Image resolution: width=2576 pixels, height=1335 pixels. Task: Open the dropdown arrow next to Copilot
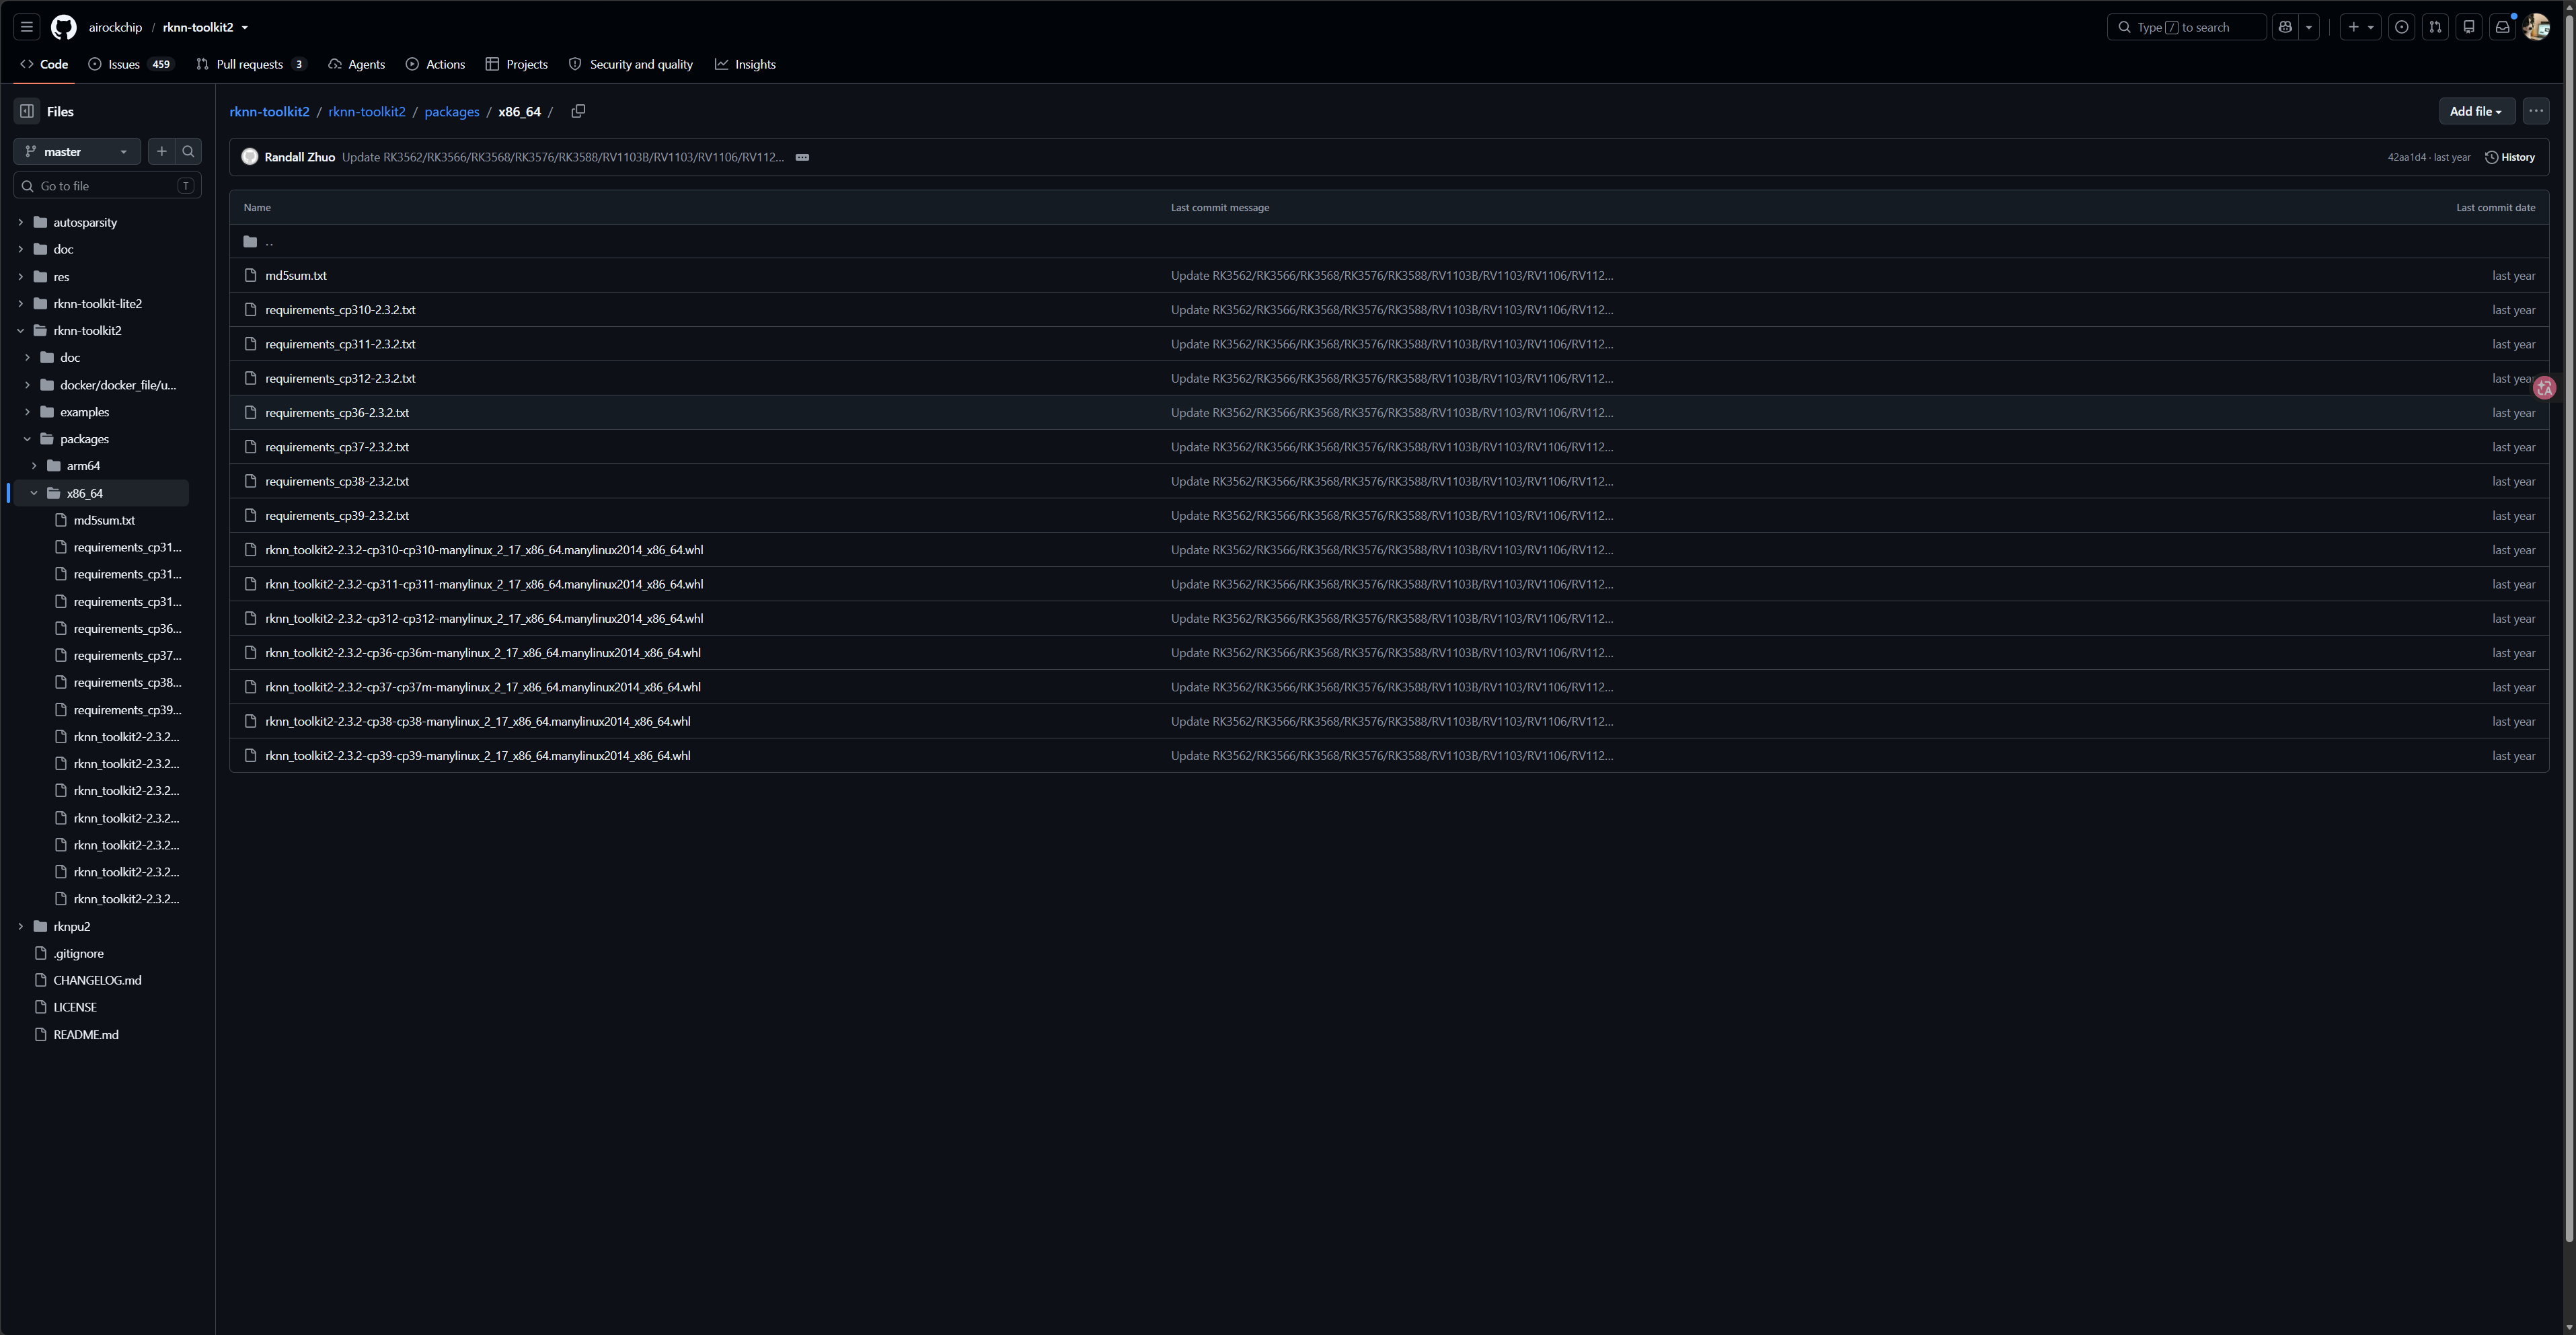[2309, 27]
